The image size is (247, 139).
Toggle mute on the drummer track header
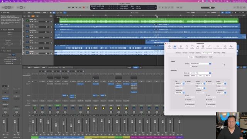30,22
